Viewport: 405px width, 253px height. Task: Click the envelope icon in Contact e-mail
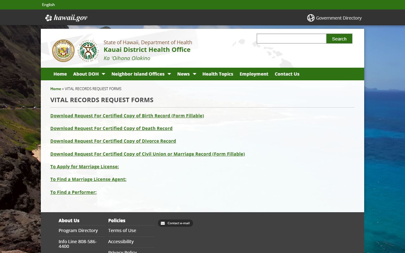163,223
